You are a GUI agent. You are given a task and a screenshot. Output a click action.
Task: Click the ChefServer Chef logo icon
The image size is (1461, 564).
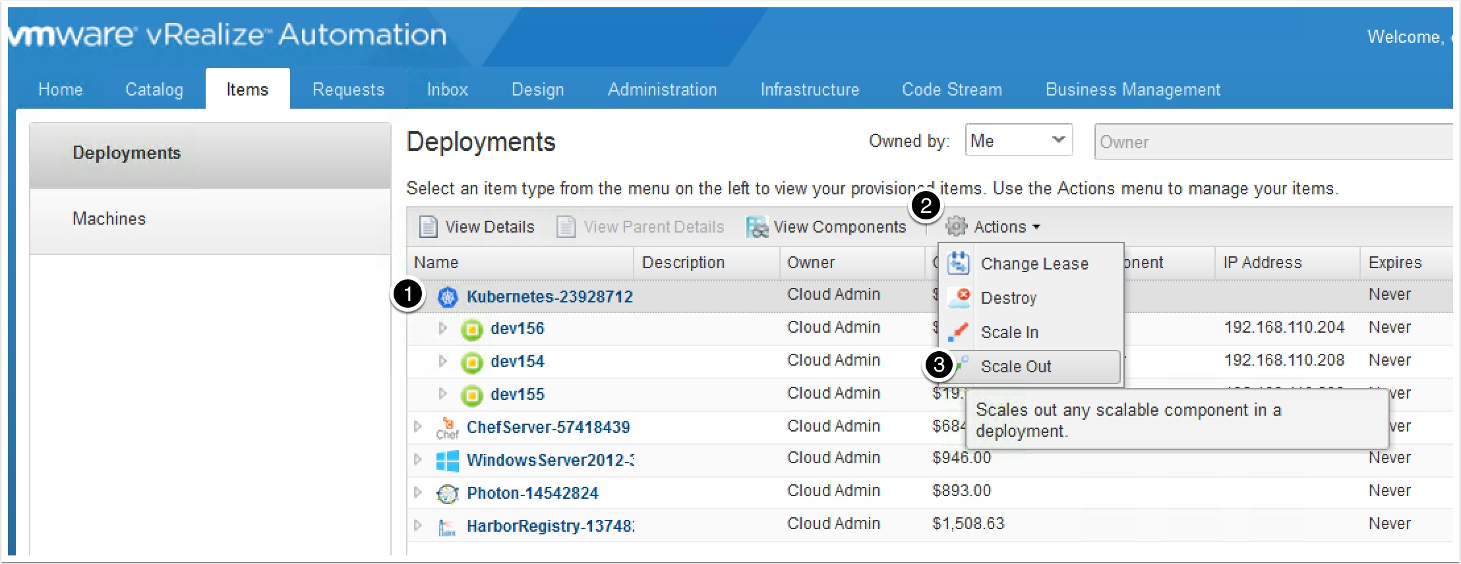[x=447, y=428]
